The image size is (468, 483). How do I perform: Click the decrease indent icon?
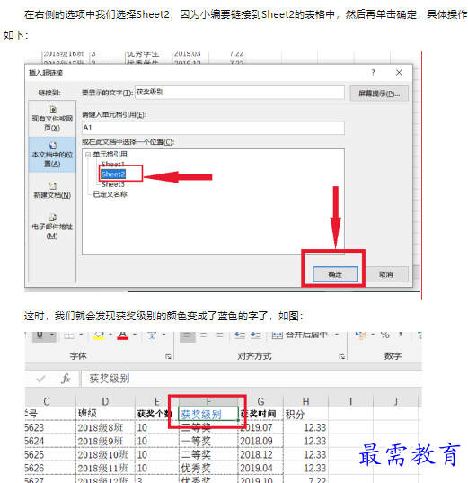tap(240, 335)
